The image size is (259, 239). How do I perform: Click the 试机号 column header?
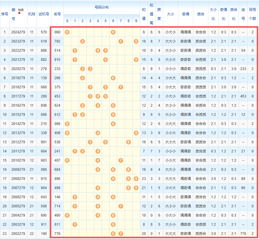[44, 14]
